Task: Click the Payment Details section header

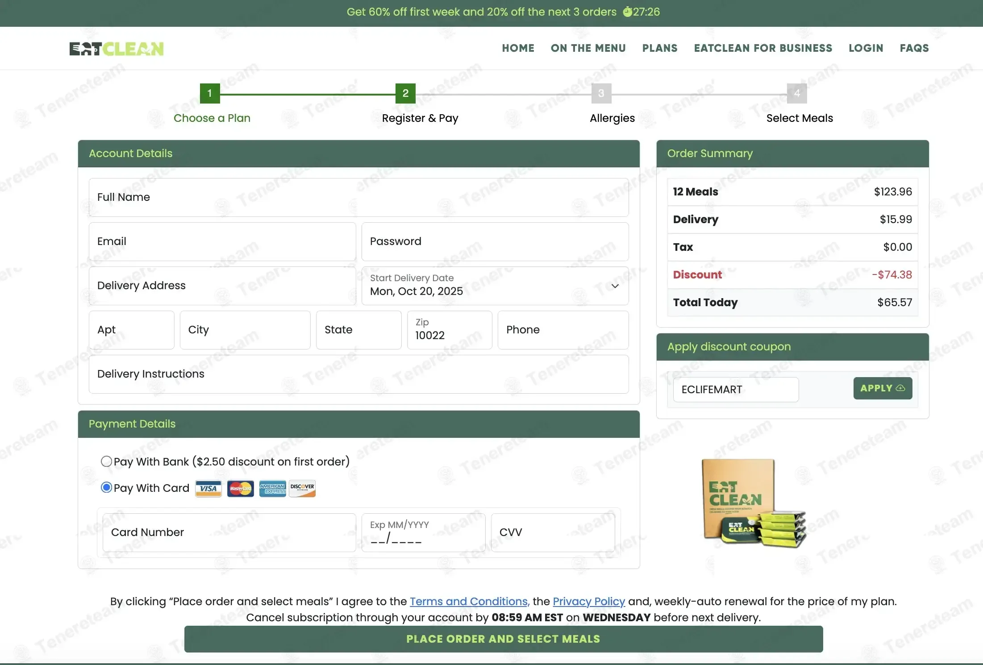Action: (359, 424)
